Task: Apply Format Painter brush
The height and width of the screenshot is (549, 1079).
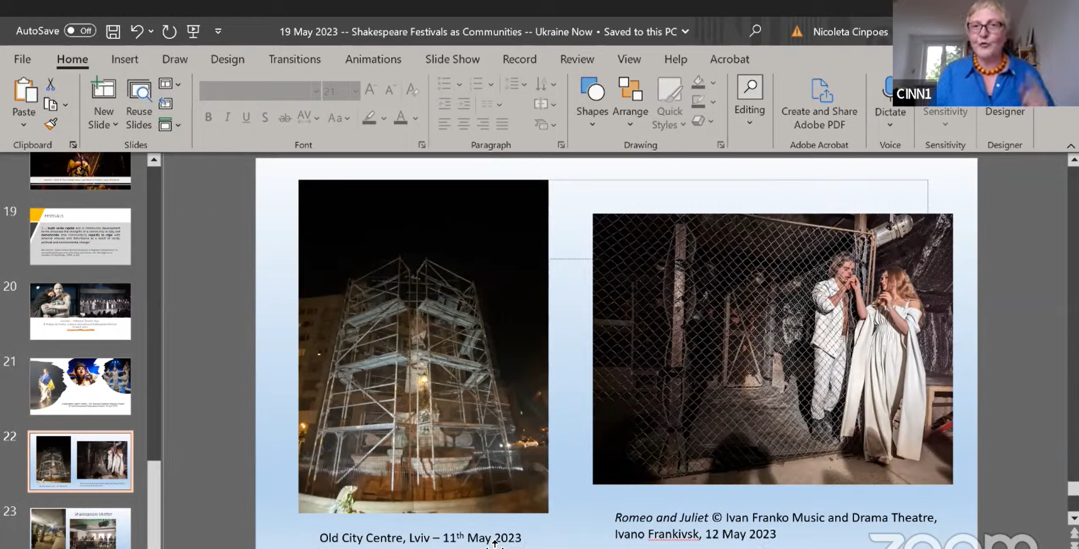Action: pyautogui.click(x=51, y=123)
